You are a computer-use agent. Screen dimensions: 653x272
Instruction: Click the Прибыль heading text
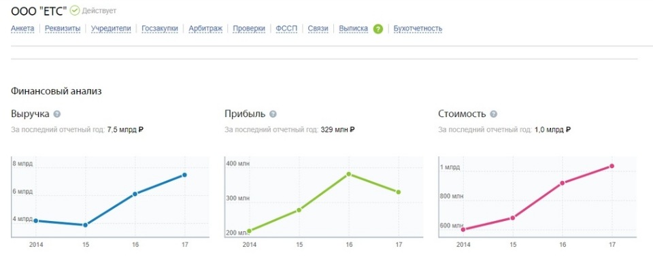tap(245, 114)
